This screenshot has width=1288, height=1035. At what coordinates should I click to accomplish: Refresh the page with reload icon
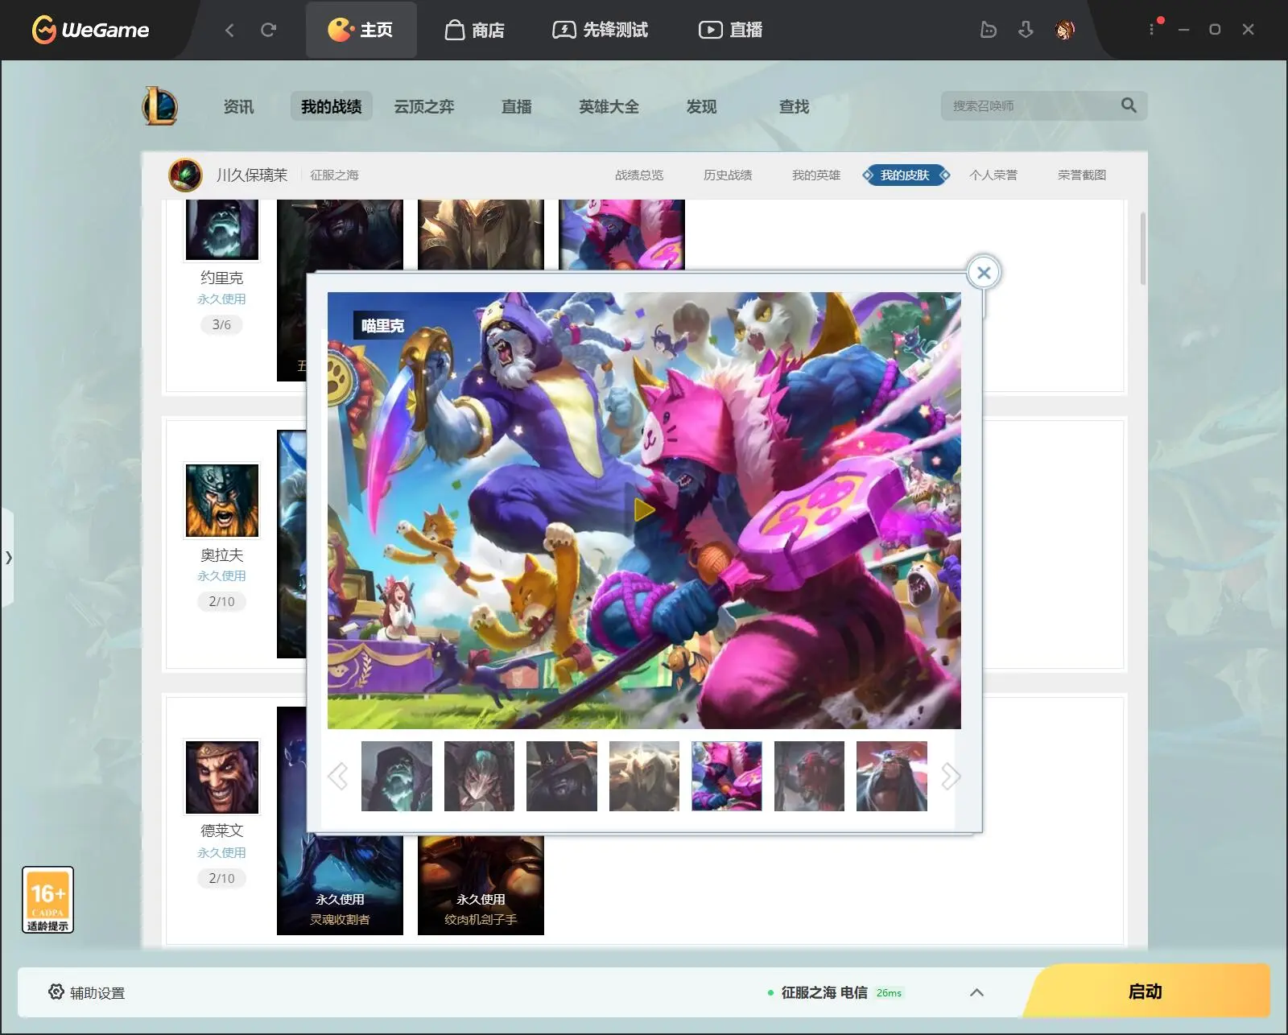pos(269,30)
